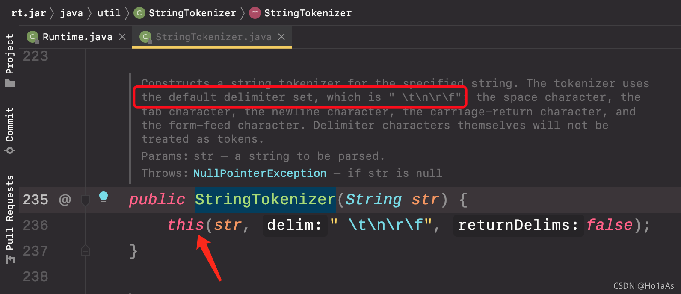The height and width of the screenshot is (294, 681).
Task: Open the Commit tool window icon
Action: tap(10, 150)
